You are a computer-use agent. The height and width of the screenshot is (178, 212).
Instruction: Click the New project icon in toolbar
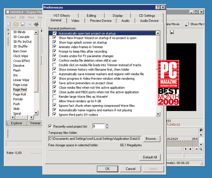click(10, 24)
